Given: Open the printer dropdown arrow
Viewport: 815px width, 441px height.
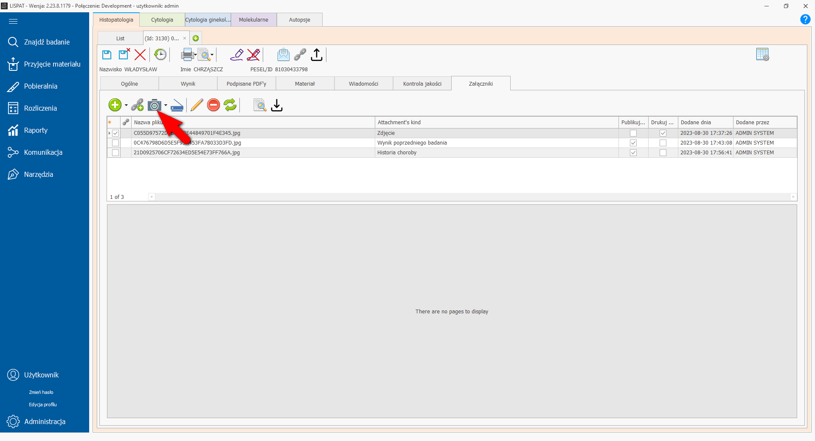Looking at the screenshot, I should (195, 55).
